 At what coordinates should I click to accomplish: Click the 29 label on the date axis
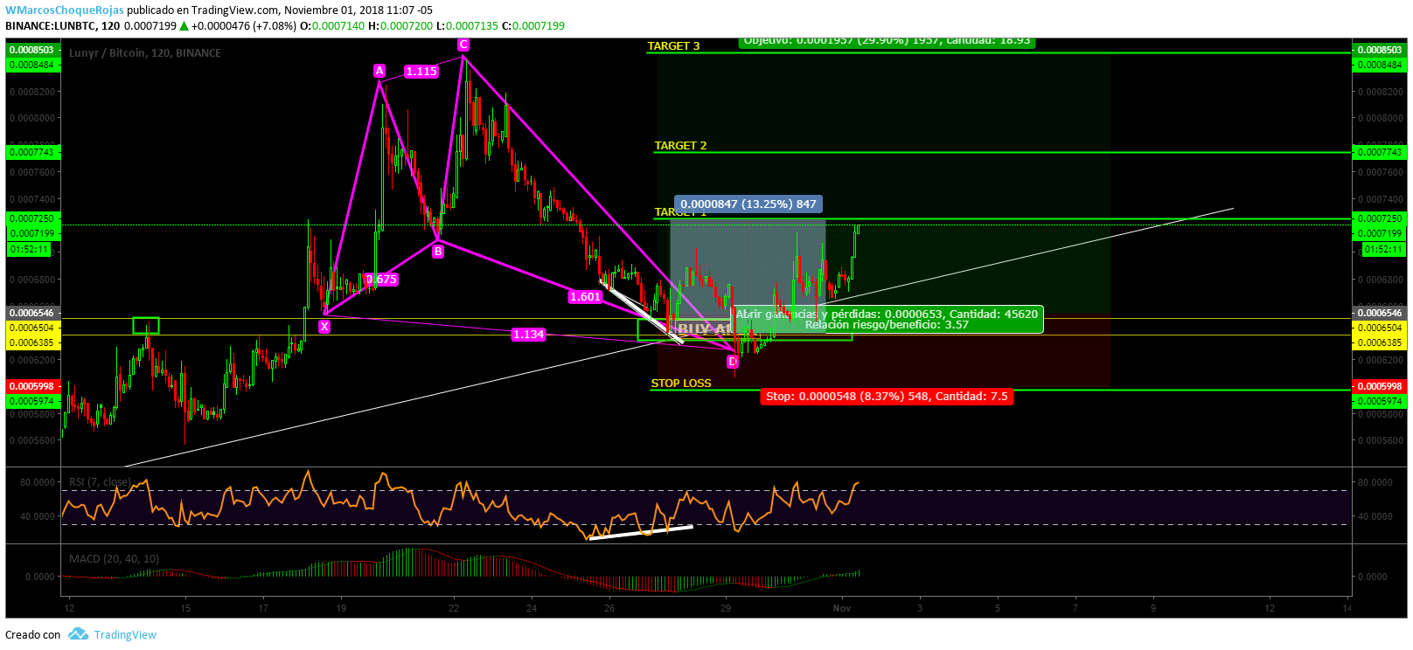[x=726, y=608]
